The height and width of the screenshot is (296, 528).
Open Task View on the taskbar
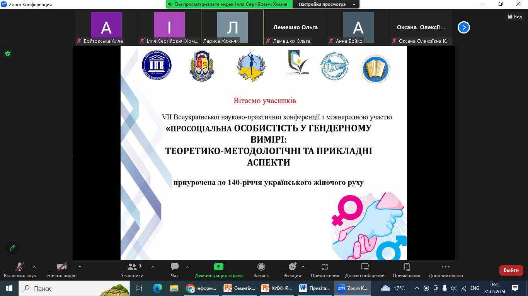139,288
